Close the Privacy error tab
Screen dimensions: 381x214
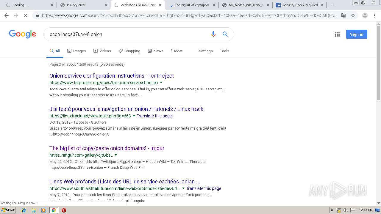point(106,5)
